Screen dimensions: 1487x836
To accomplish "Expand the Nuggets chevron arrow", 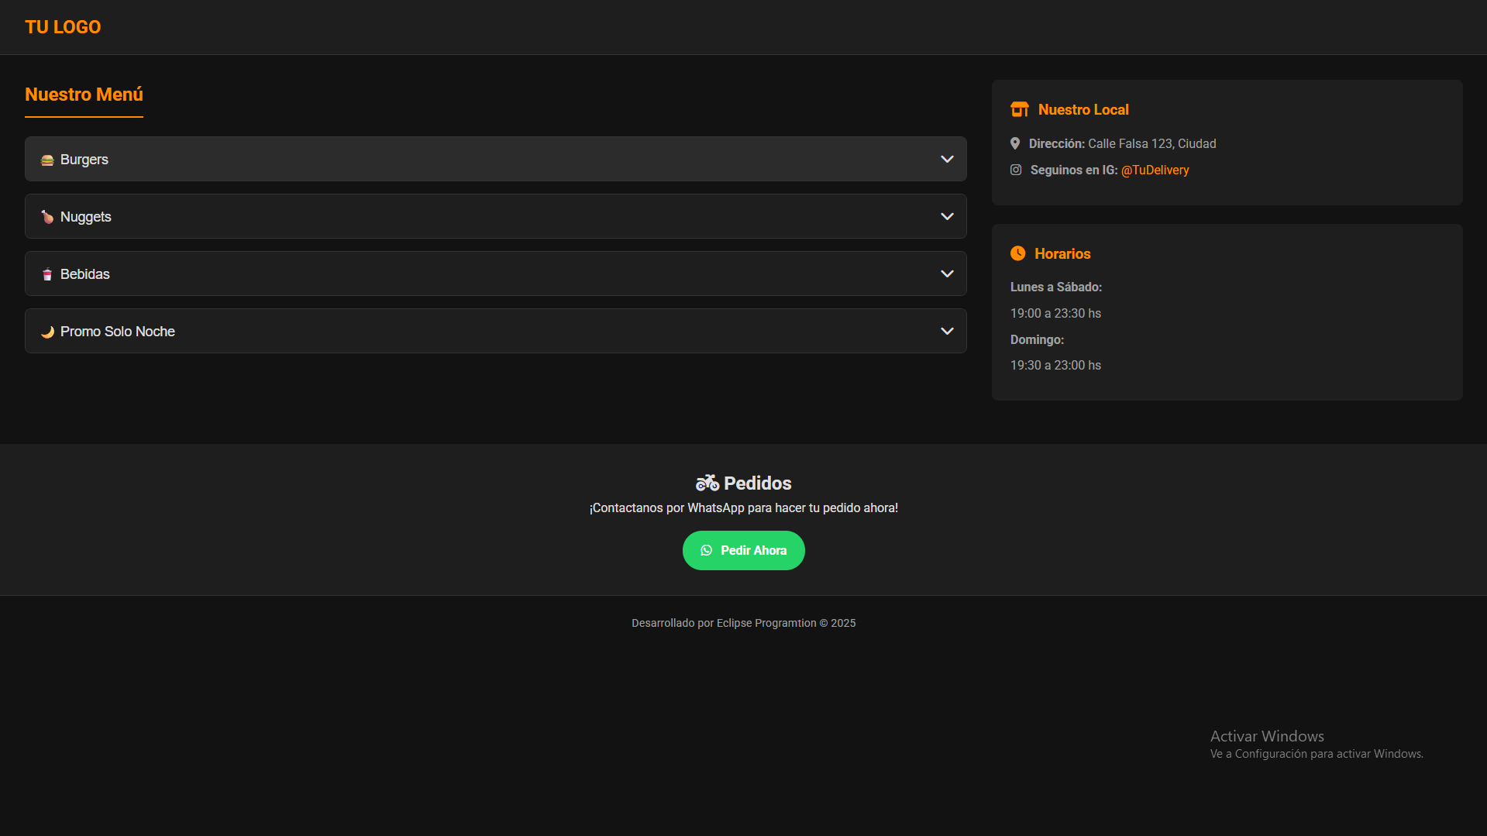I will pos(947,217).
